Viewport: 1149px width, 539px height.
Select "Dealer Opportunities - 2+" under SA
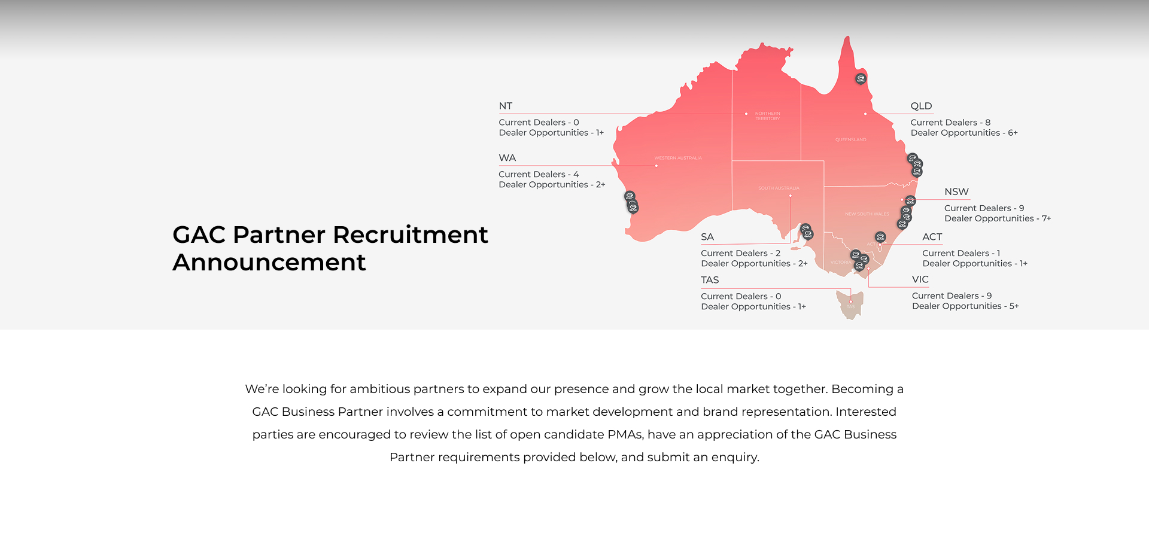click(x=754, y=264)
